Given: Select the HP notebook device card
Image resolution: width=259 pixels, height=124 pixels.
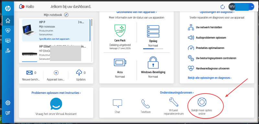Looking at the screenshot, I should click(x=56, y=30).
